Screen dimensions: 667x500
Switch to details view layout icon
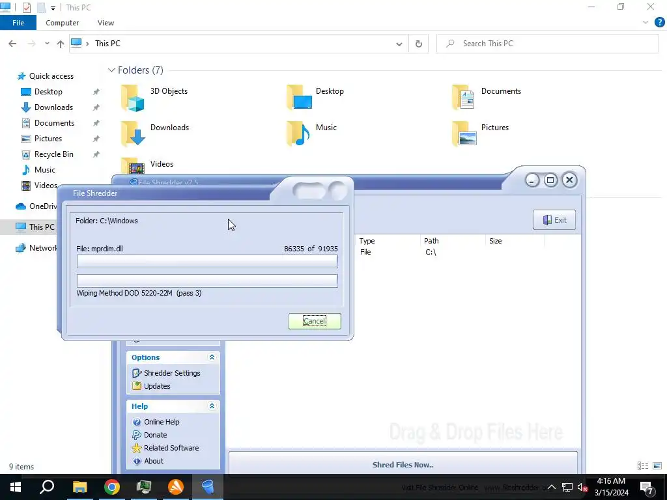[643, 466]
